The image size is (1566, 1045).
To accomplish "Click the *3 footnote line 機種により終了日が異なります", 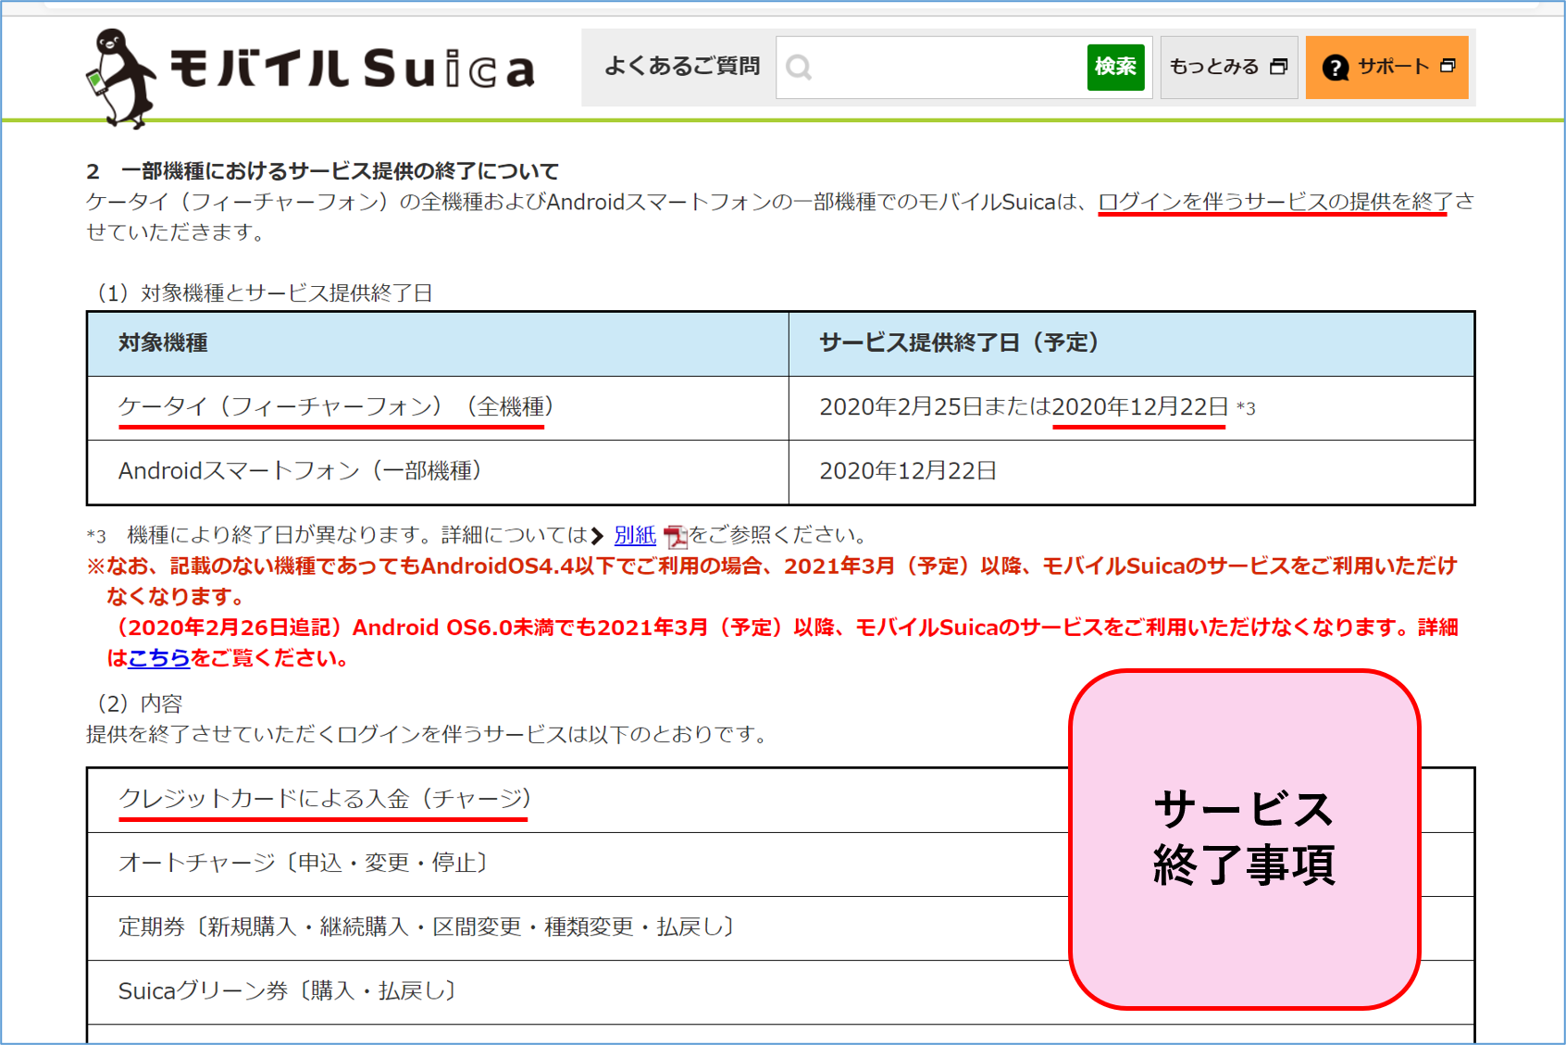I will point(478,535).
